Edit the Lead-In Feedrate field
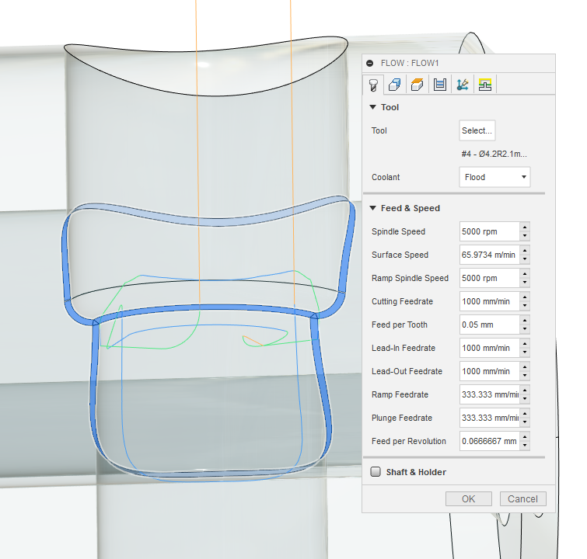 pos(489,348)
